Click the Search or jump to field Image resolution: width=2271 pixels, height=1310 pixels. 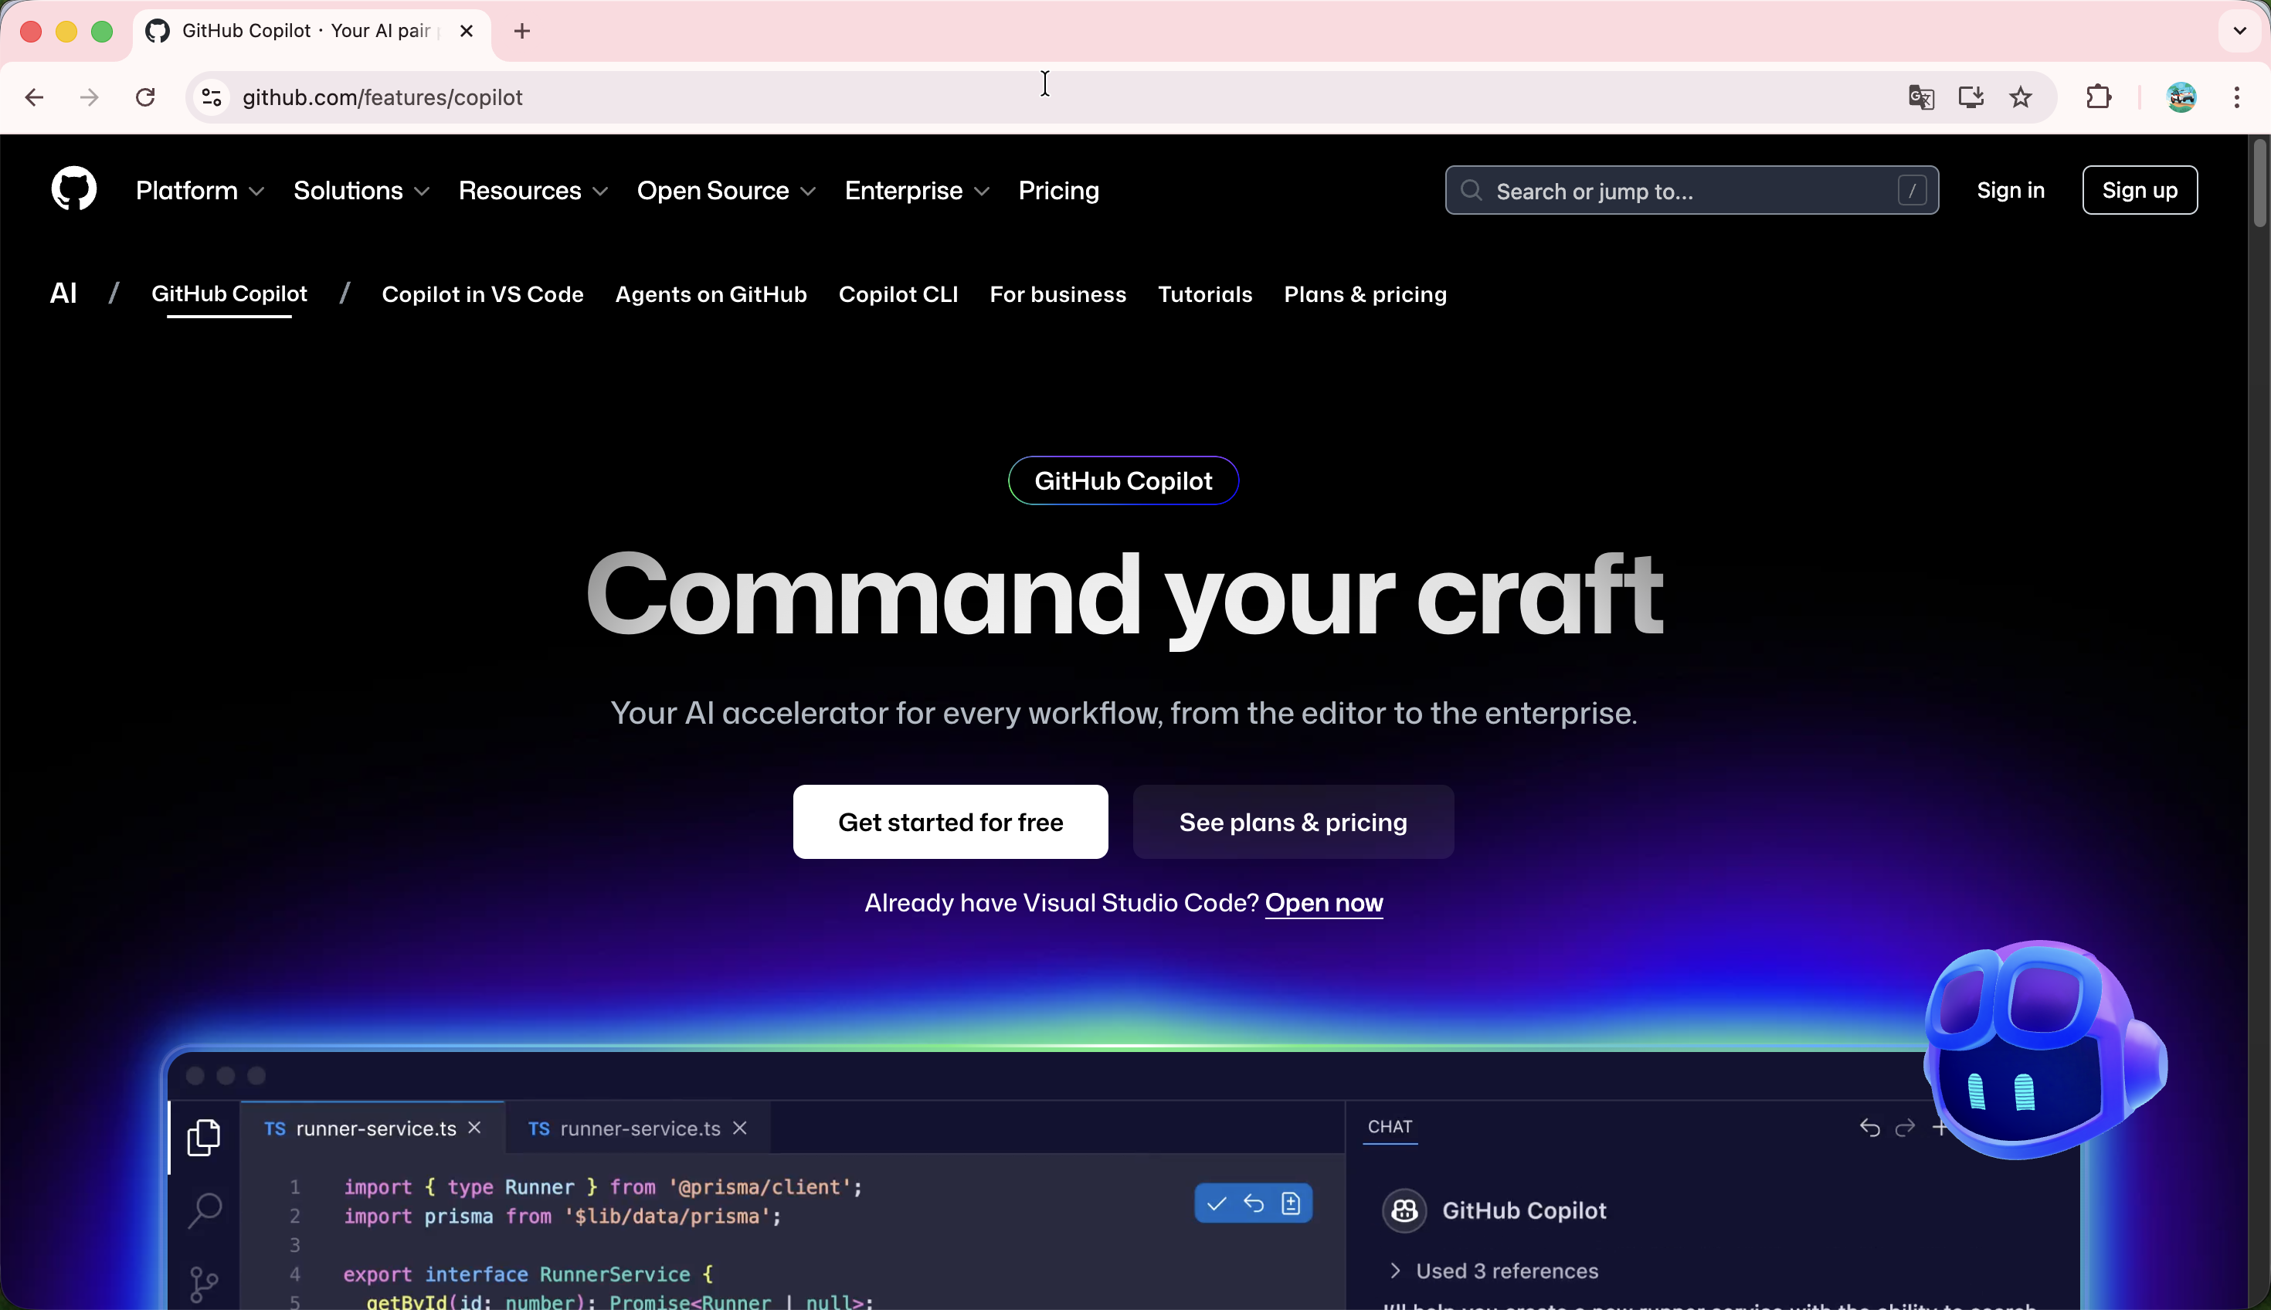(x=1691, y=191)
